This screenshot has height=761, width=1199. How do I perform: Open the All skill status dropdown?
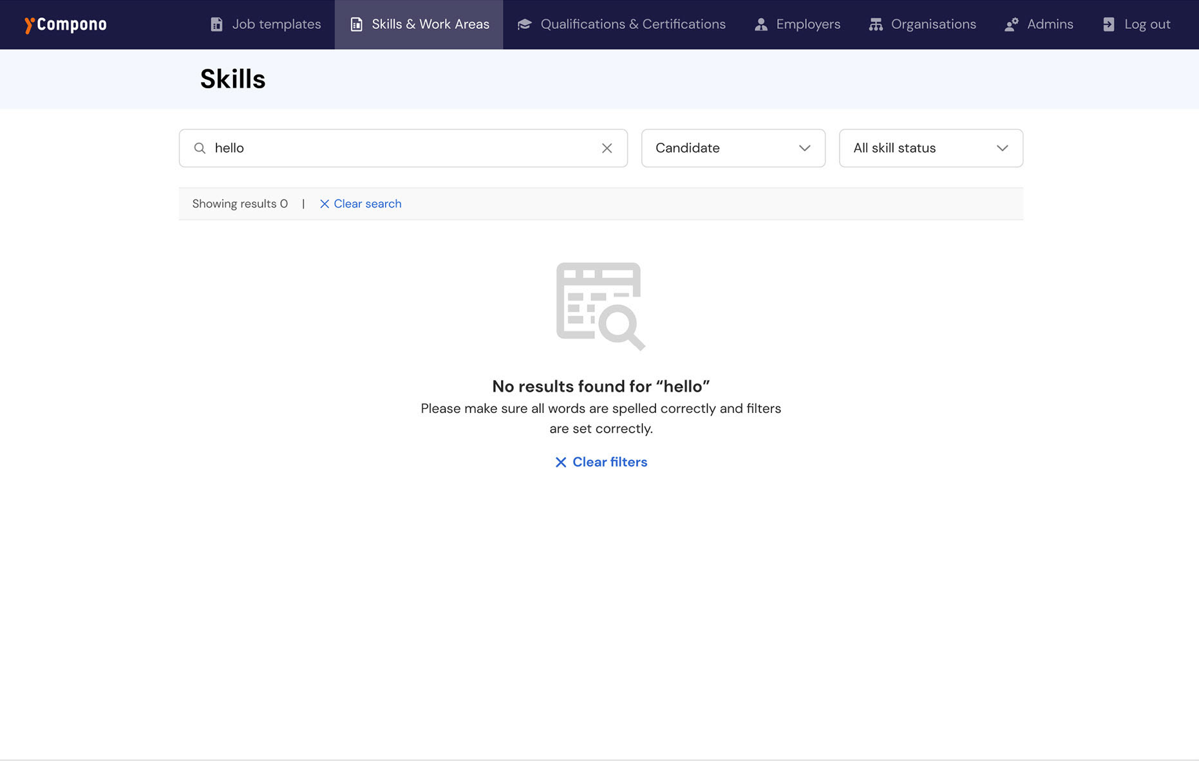click(x=931, y=148)
